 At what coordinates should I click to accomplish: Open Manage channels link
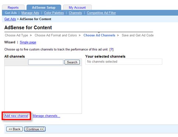click(46, 116)
